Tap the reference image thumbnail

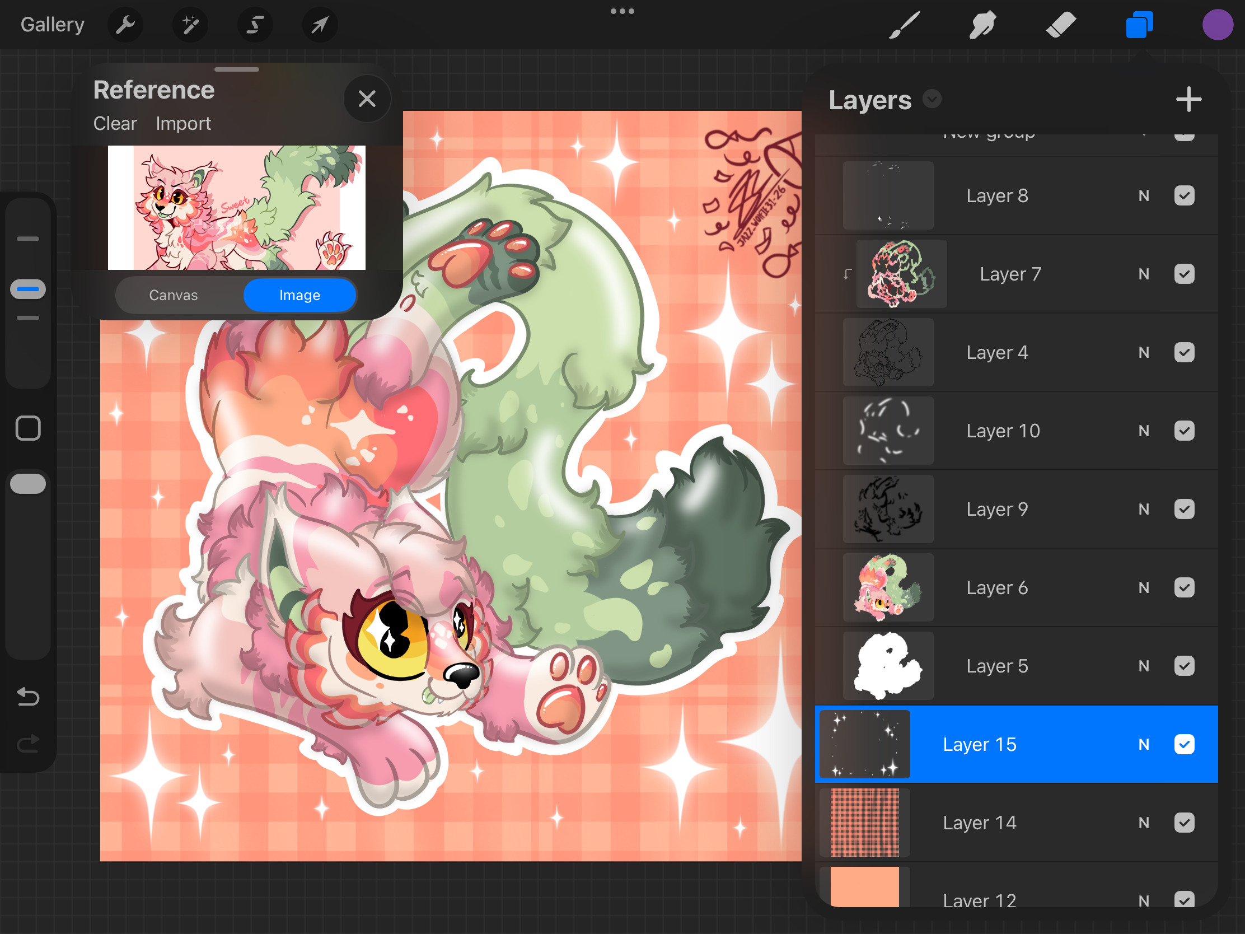pos(236,207)
